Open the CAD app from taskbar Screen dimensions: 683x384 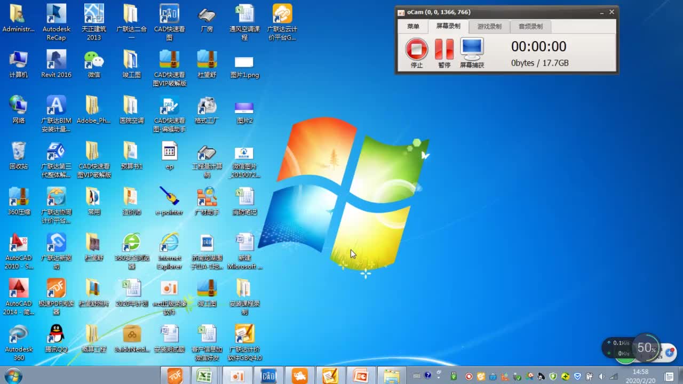[x=268, y=375]
